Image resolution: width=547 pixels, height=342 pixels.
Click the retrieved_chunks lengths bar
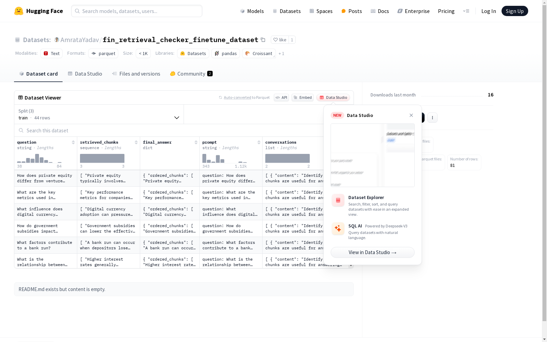point(102,158)
